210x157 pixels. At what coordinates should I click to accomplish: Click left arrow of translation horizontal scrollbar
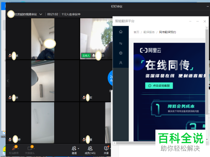pyautogui.click(x=115, y=143)
